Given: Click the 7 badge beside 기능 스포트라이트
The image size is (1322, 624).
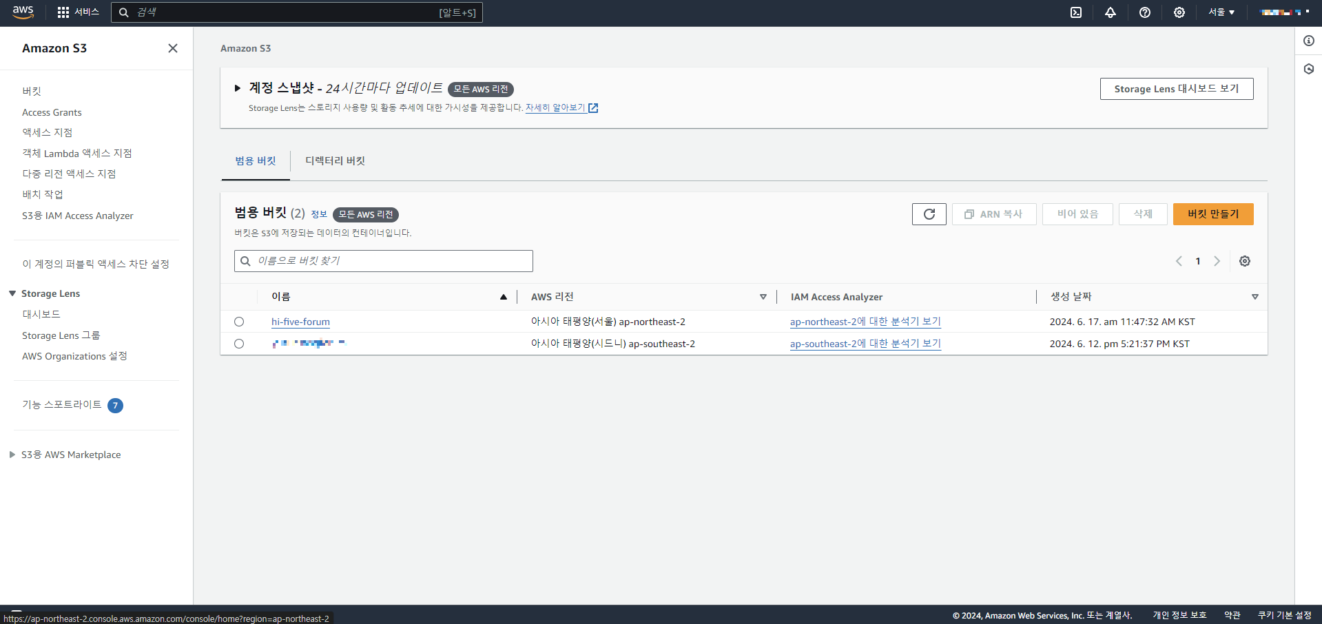Looking at the screenshot, I should (x=116, y=406).
